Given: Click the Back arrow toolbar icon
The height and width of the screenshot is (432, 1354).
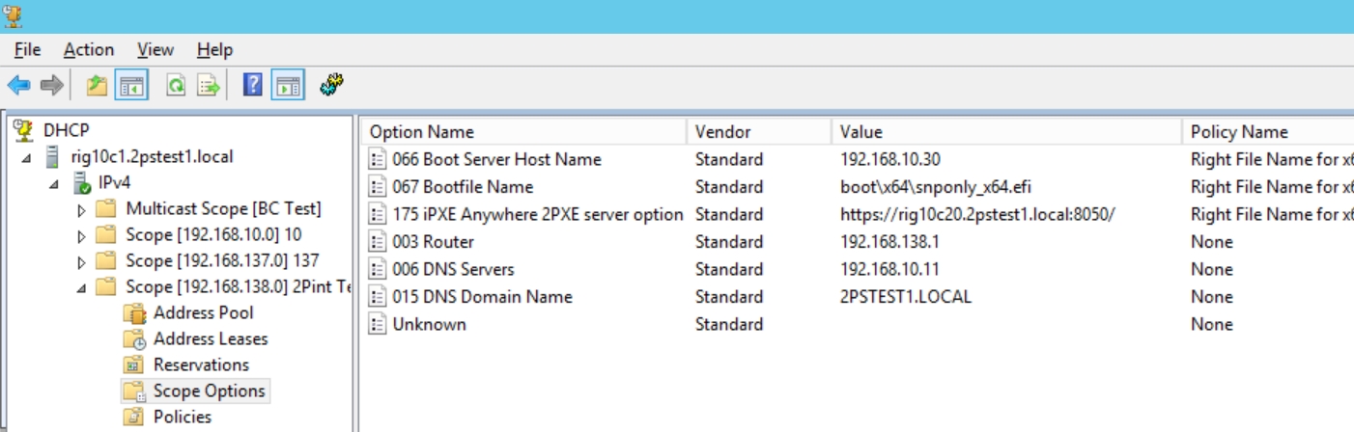Looking at the screenshot, I should click(18, 86).
